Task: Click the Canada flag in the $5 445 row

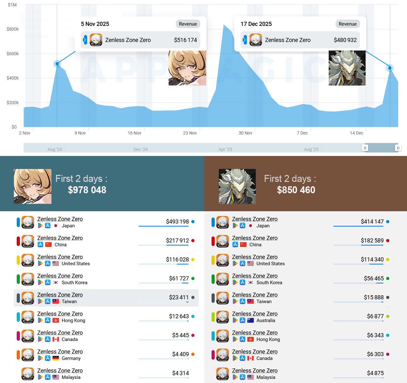Action: point(56,339)
